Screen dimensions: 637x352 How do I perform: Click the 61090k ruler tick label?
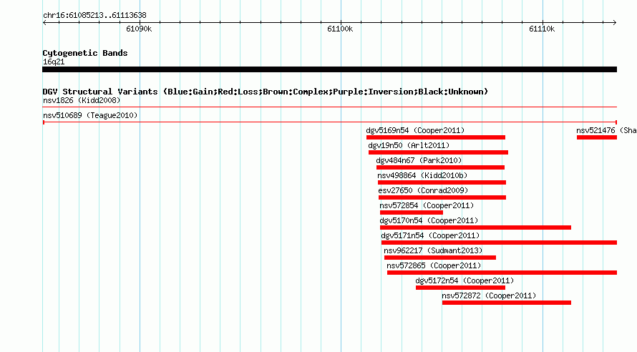(139, 29)
